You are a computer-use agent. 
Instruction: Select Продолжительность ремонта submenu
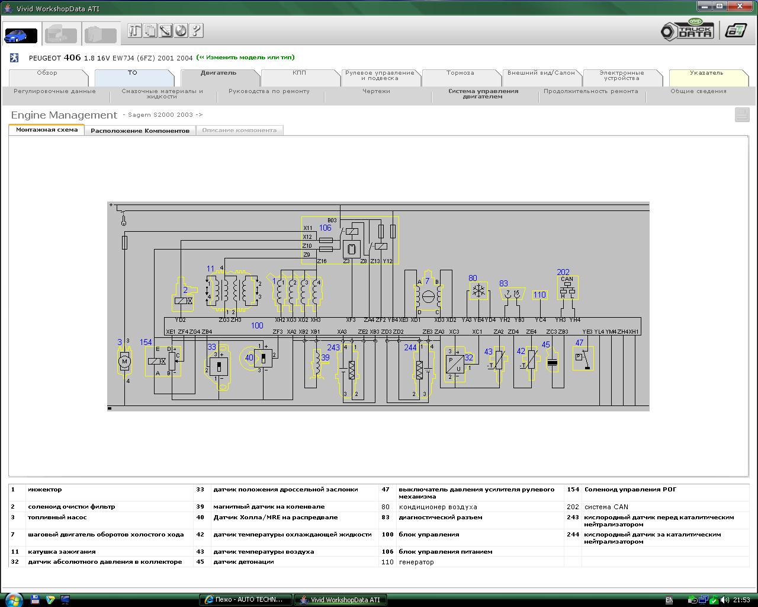click(x=590, y=91)
